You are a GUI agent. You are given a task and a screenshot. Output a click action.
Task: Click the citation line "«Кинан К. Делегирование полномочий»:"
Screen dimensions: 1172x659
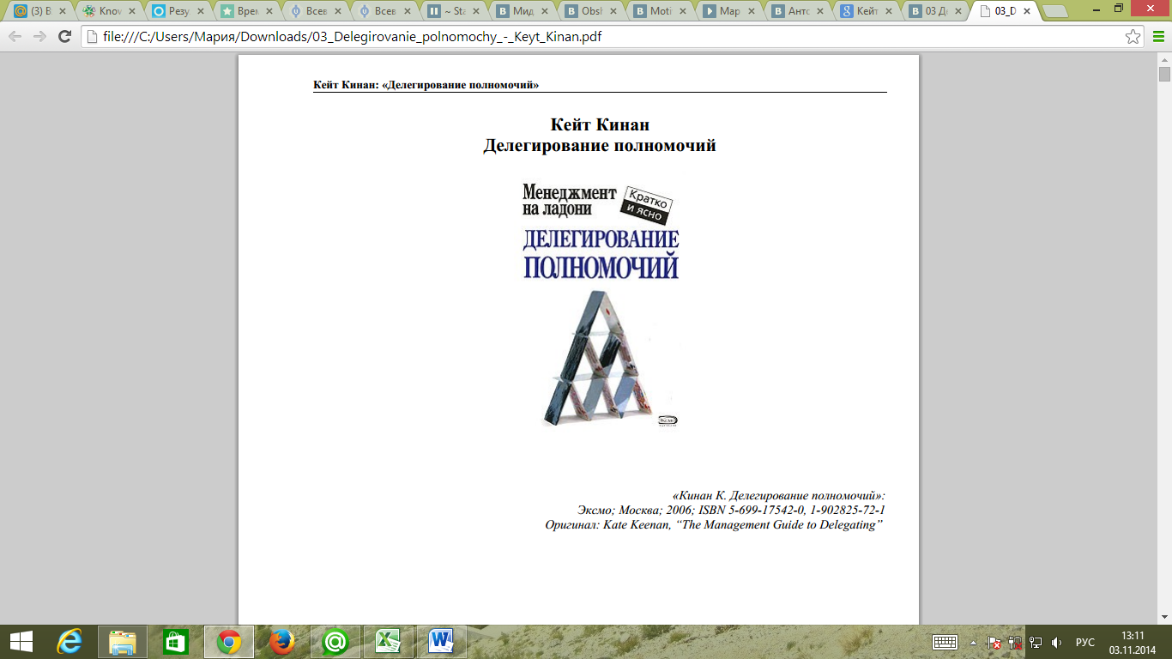coord(779,495)
